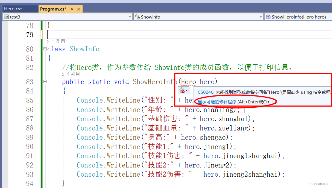Click the closing brace on line 94
This screenshot has height=188, width=332.
63,183
